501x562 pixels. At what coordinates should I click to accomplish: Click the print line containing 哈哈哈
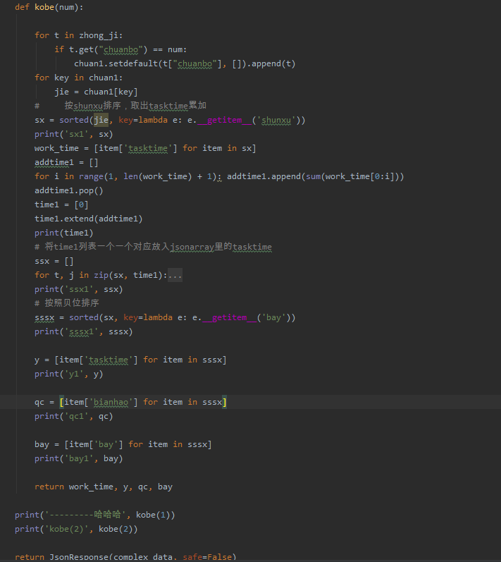point(95,515)
